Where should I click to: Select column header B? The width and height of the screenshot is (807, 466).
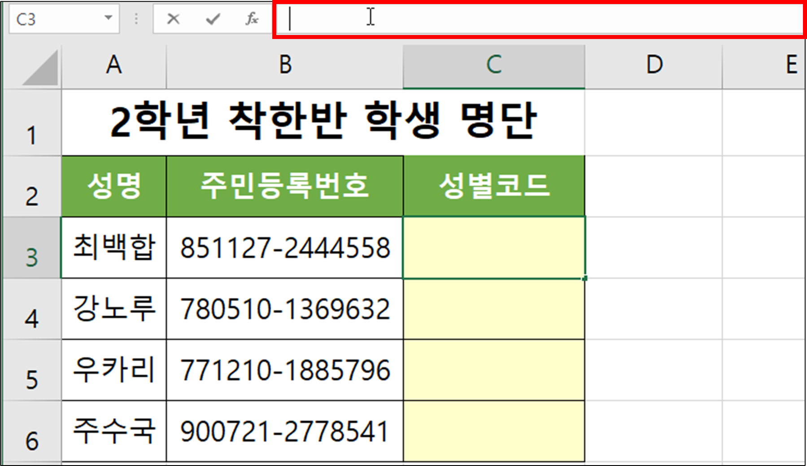click(x=285, y=66)
